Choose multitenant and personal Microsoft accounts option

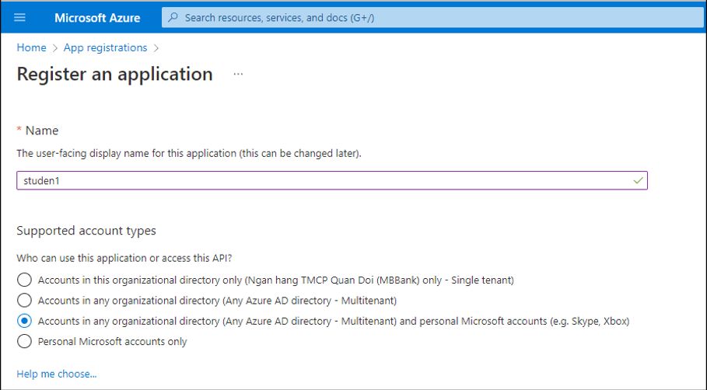click(x=25, y=321)
